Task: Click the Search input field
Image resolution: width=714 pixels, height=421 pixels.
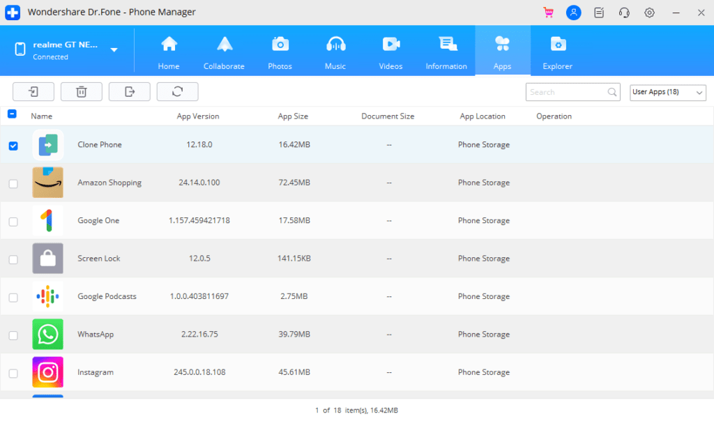Action: (x=566, y=92)
